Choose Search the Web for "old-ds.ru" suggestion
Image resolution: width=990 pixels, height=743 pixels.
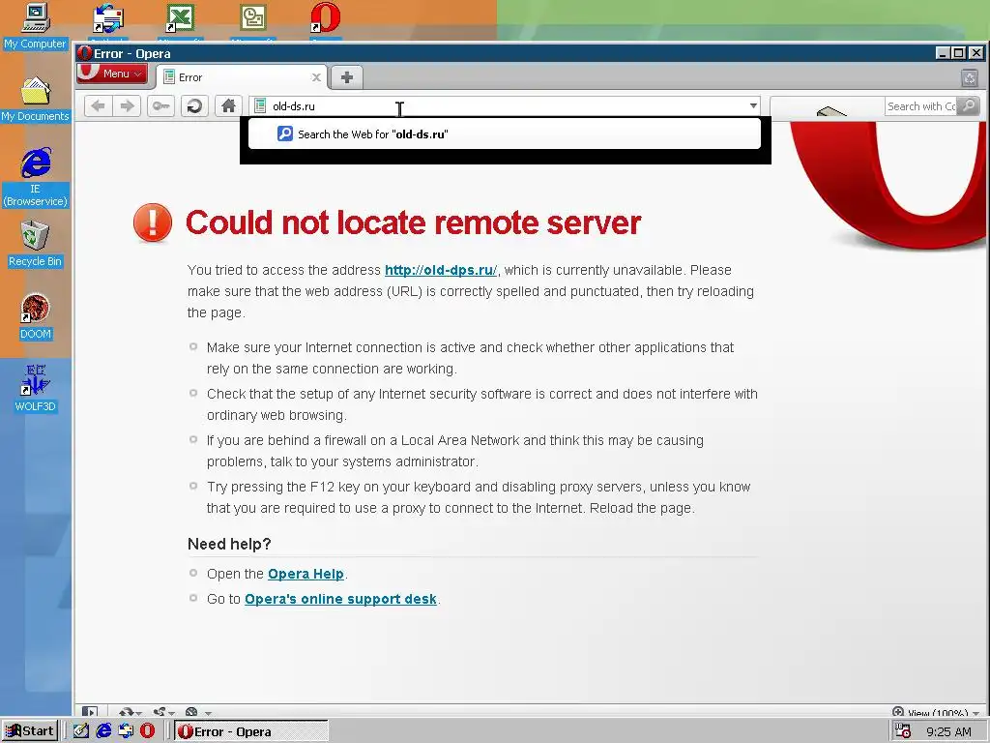pyautogui.click(x=505, y=134)
